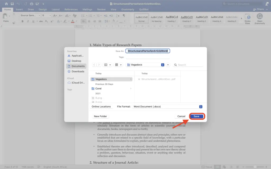Screen dimensions: 271x169
Task: Click the floppy-disk save icon in title bar
Action: tap(12, 4)
